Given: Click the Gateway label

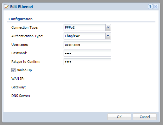Looking at the screenshot, I should coord(19,87).
